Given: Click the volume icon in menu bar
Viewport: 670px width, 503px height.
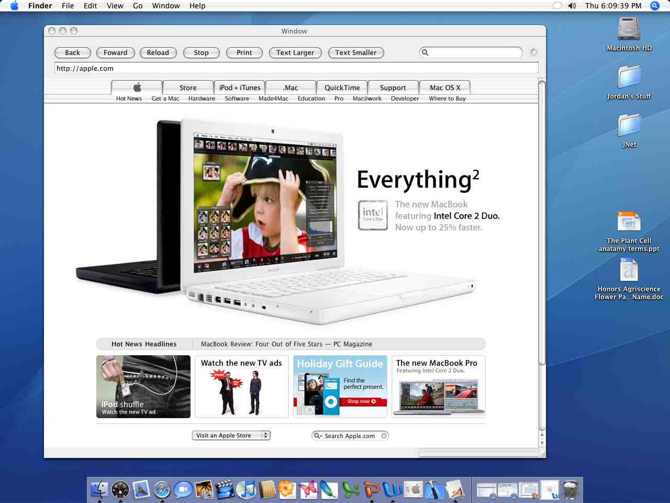Looking at the screenshot, I should [572, 6].
